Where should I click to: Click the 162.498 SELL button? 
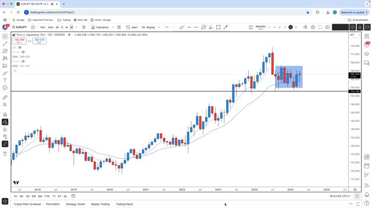click(x=19, y=41)
